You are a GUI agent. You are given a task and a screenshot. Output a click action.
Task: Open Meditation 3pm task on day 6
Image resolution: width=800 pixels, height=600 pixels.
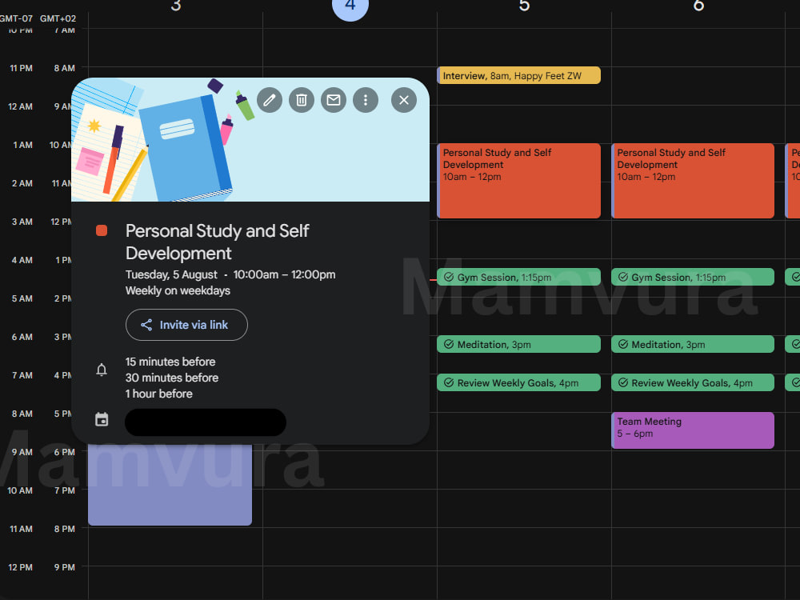tap(693, 344)
